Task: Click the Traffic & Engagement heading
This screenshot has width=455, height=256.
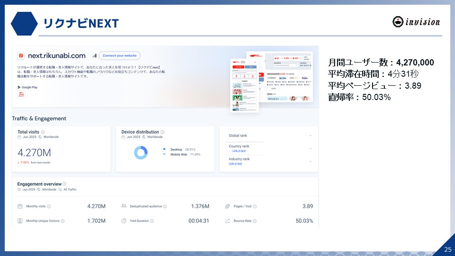Action: (x=39, y=119)
